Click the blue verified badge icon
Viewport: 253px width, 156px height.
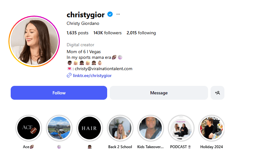(110, 14)
